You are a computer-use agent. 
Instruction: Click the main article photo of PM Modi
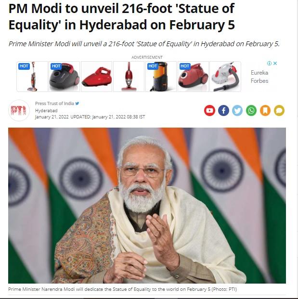click(147, 206)
